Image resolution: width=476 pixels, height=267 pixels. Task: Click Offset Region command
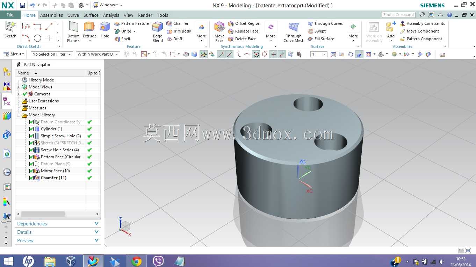point(244,23)
